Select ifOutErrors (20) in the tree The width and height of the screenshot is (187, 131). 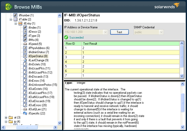pyautogui.click(x=38, y=105)
